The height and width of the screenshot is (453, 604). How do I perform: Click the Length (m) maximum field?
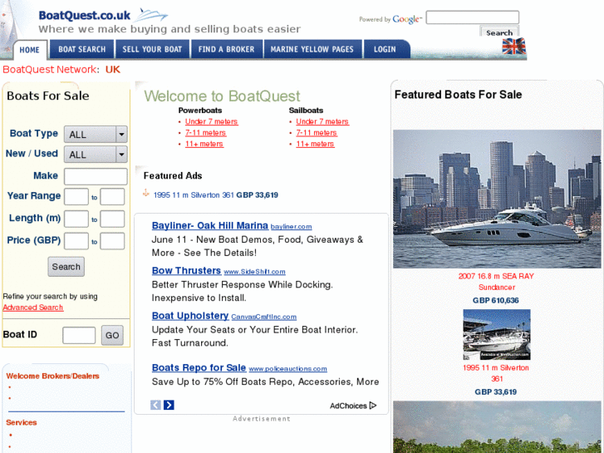(x=112, y=219)
